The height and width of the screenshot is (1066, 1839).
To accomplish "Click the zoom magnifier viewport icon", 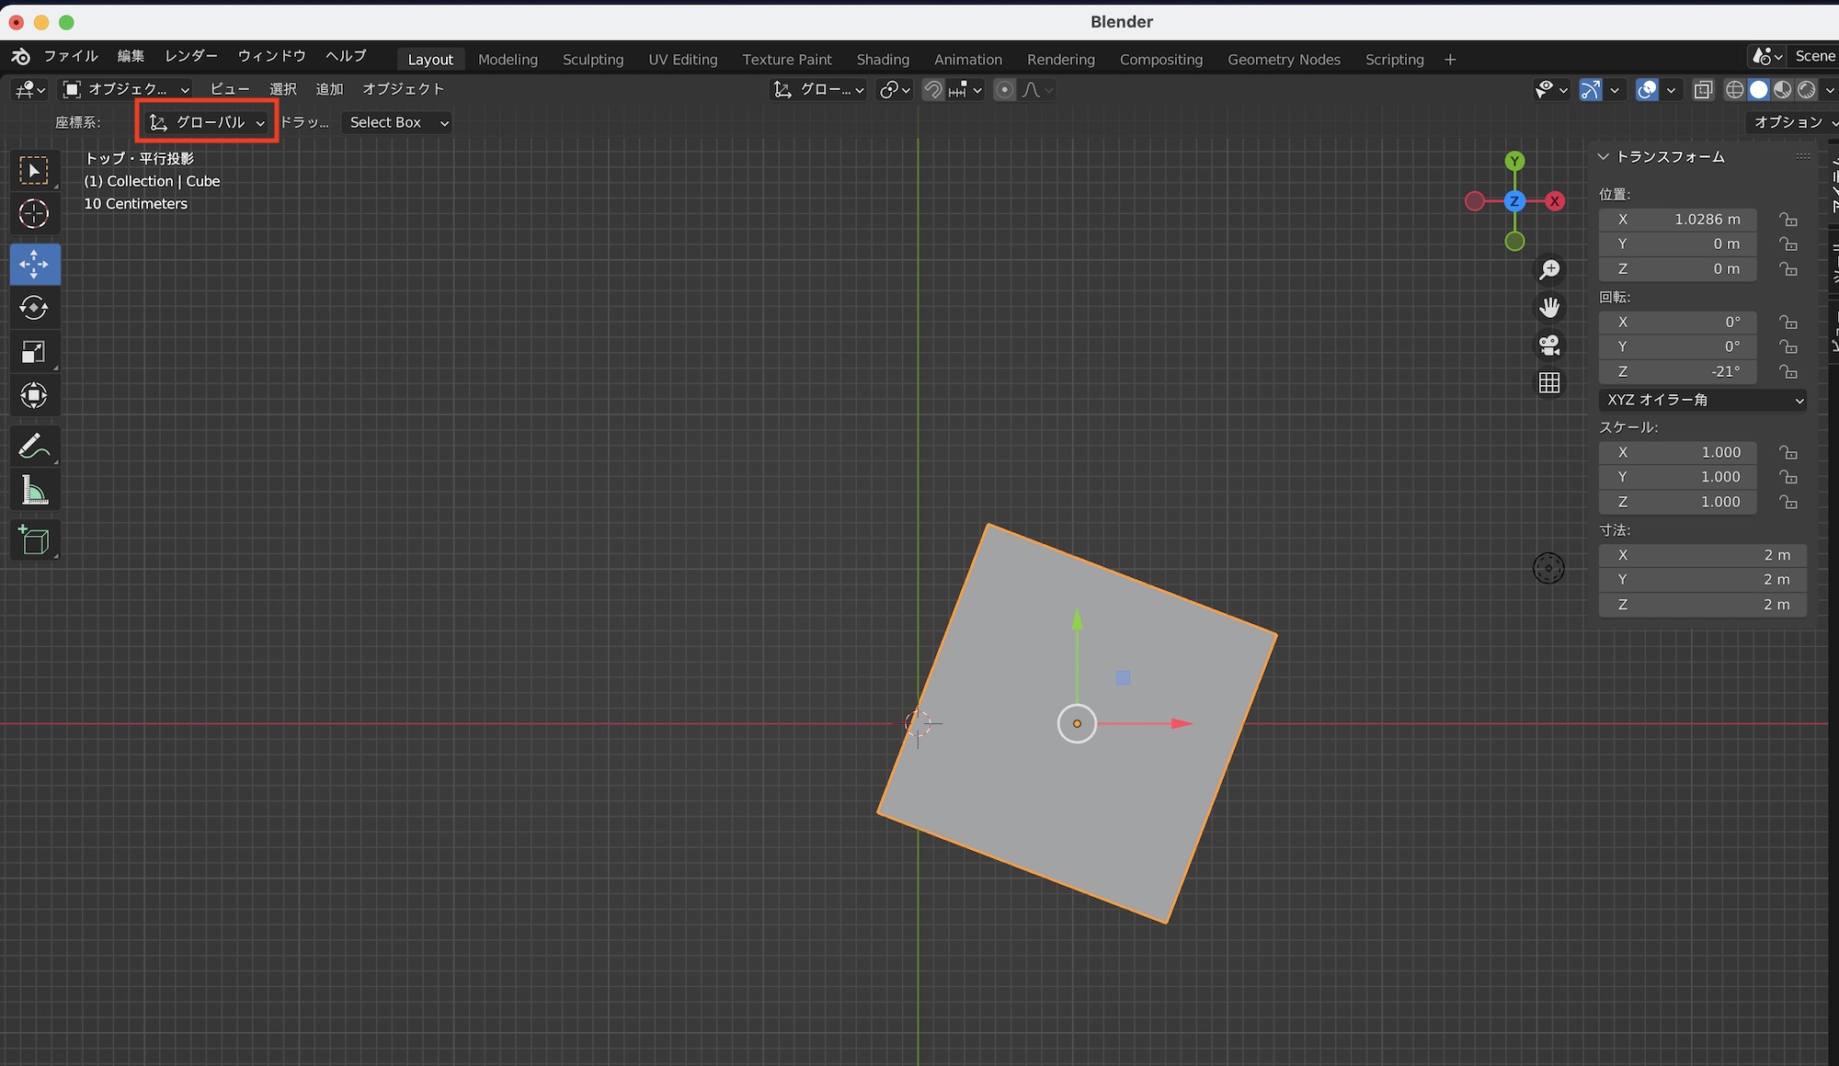I will pos(1549,269).
